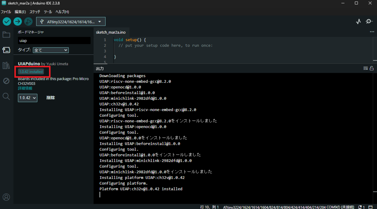Screen dimensions: 377x209
Task: Click the Yuuki Umeta author name
Action: coord(57,64)
